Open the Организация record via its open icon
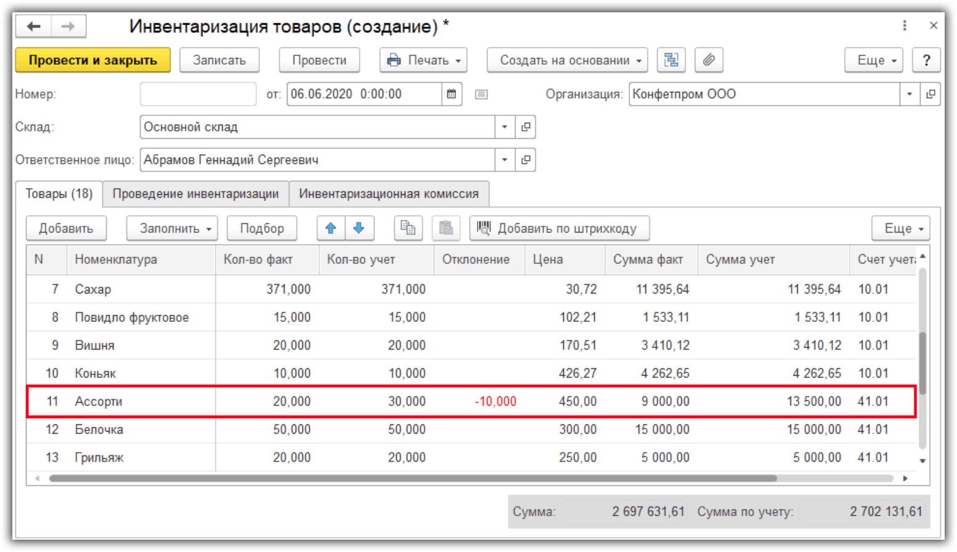957x552 pixels. [930, 94]
